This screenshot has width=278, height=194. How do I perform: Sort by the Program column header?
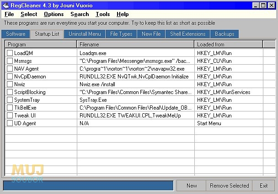pos(41,44)
